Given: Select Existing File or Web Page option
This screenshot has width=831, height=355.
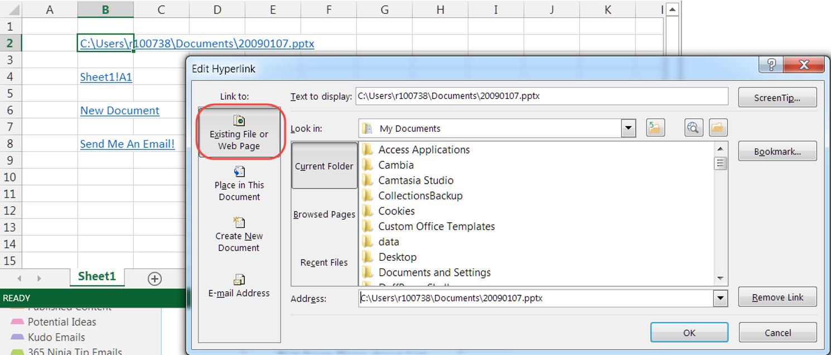Looking at the screenshot, I should 239,133.
